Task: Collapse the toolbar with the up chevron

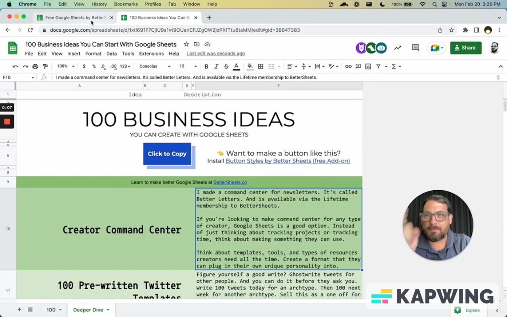Action: pos(500,67)
